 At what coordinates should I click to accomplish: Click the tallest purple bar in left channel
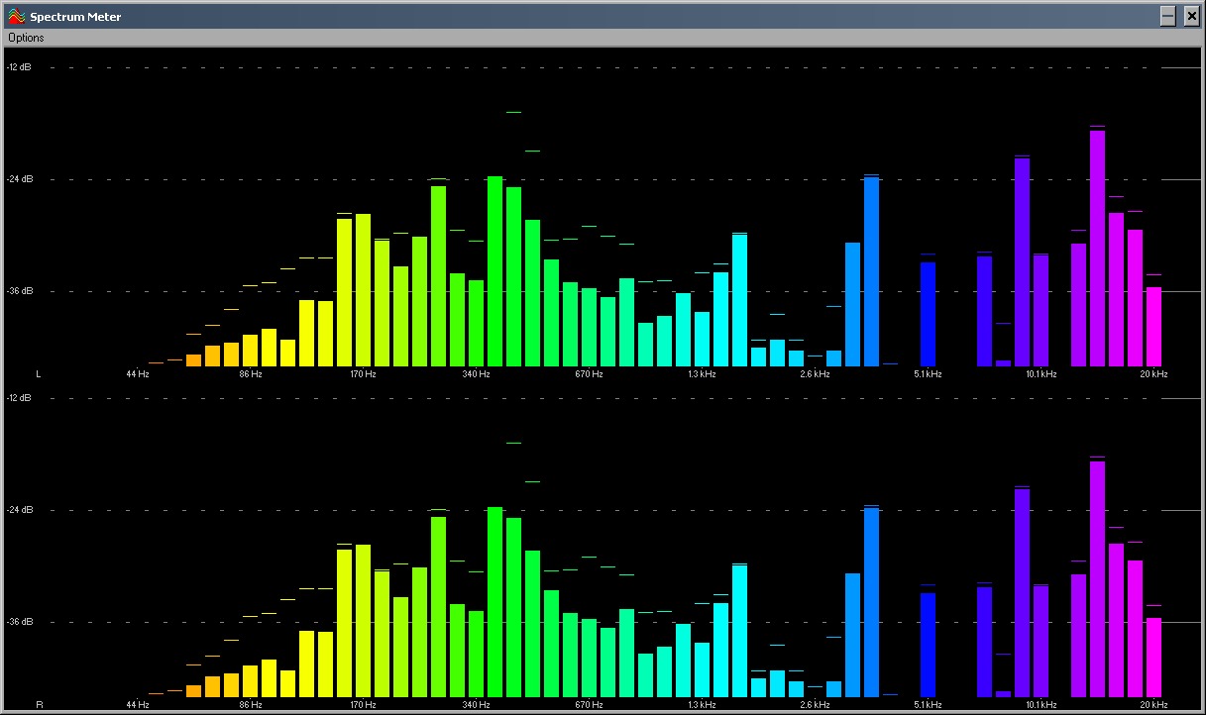[x=1097, y=248]
